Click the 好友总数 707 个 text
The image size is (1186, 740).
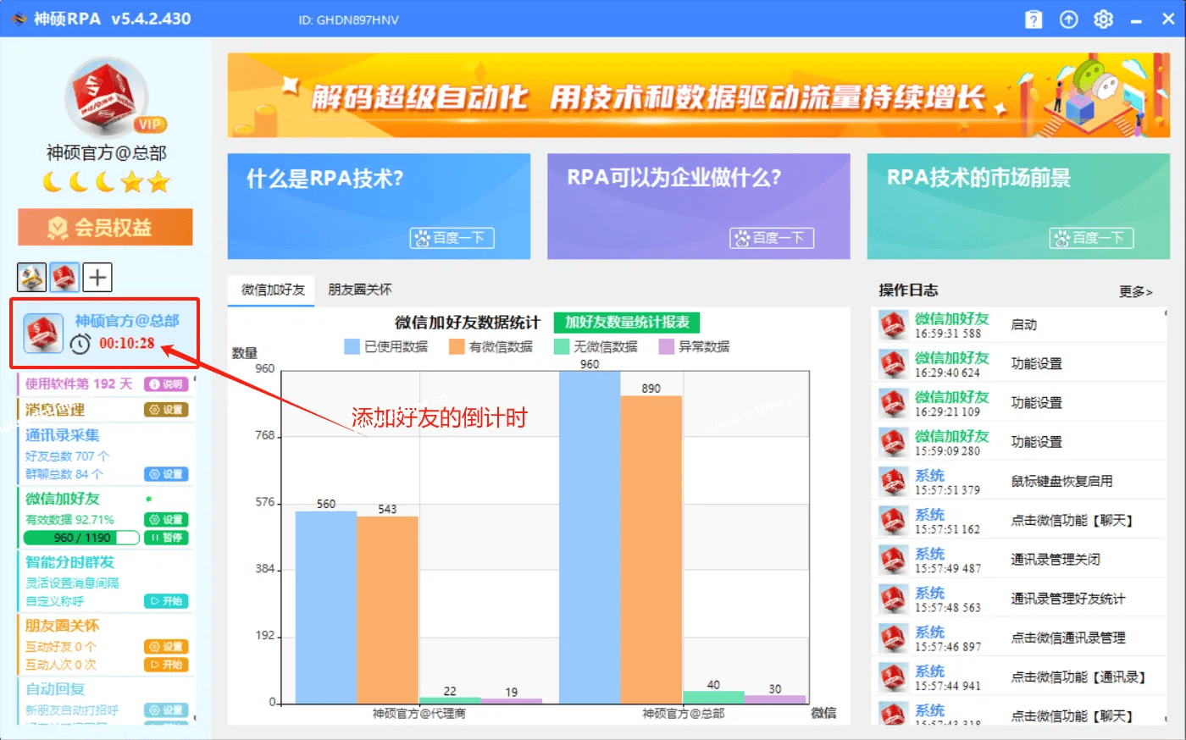(x=68, y=456)
